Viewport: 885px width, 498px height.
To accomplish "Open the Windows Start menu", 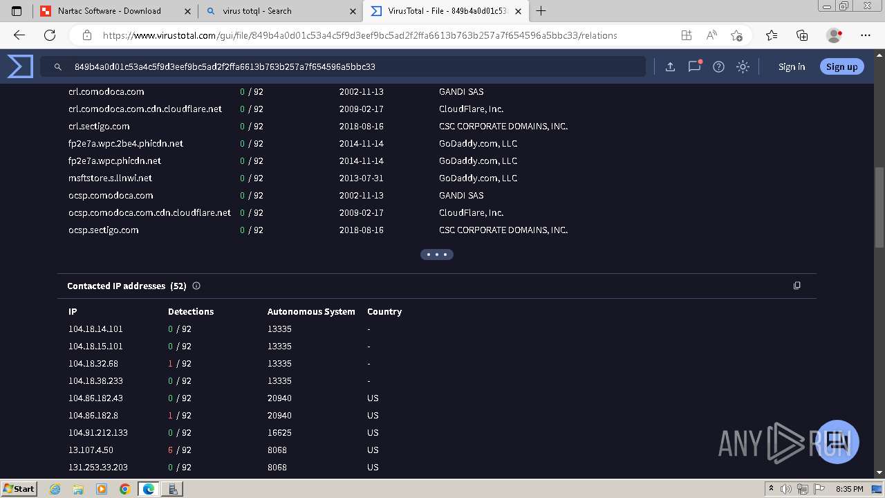I will click(19, 488).
